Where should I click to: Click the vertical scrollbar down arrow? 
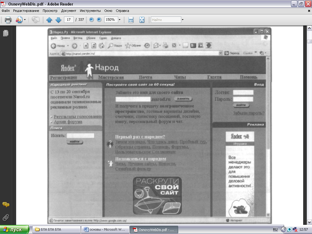(x=310, y=222)
